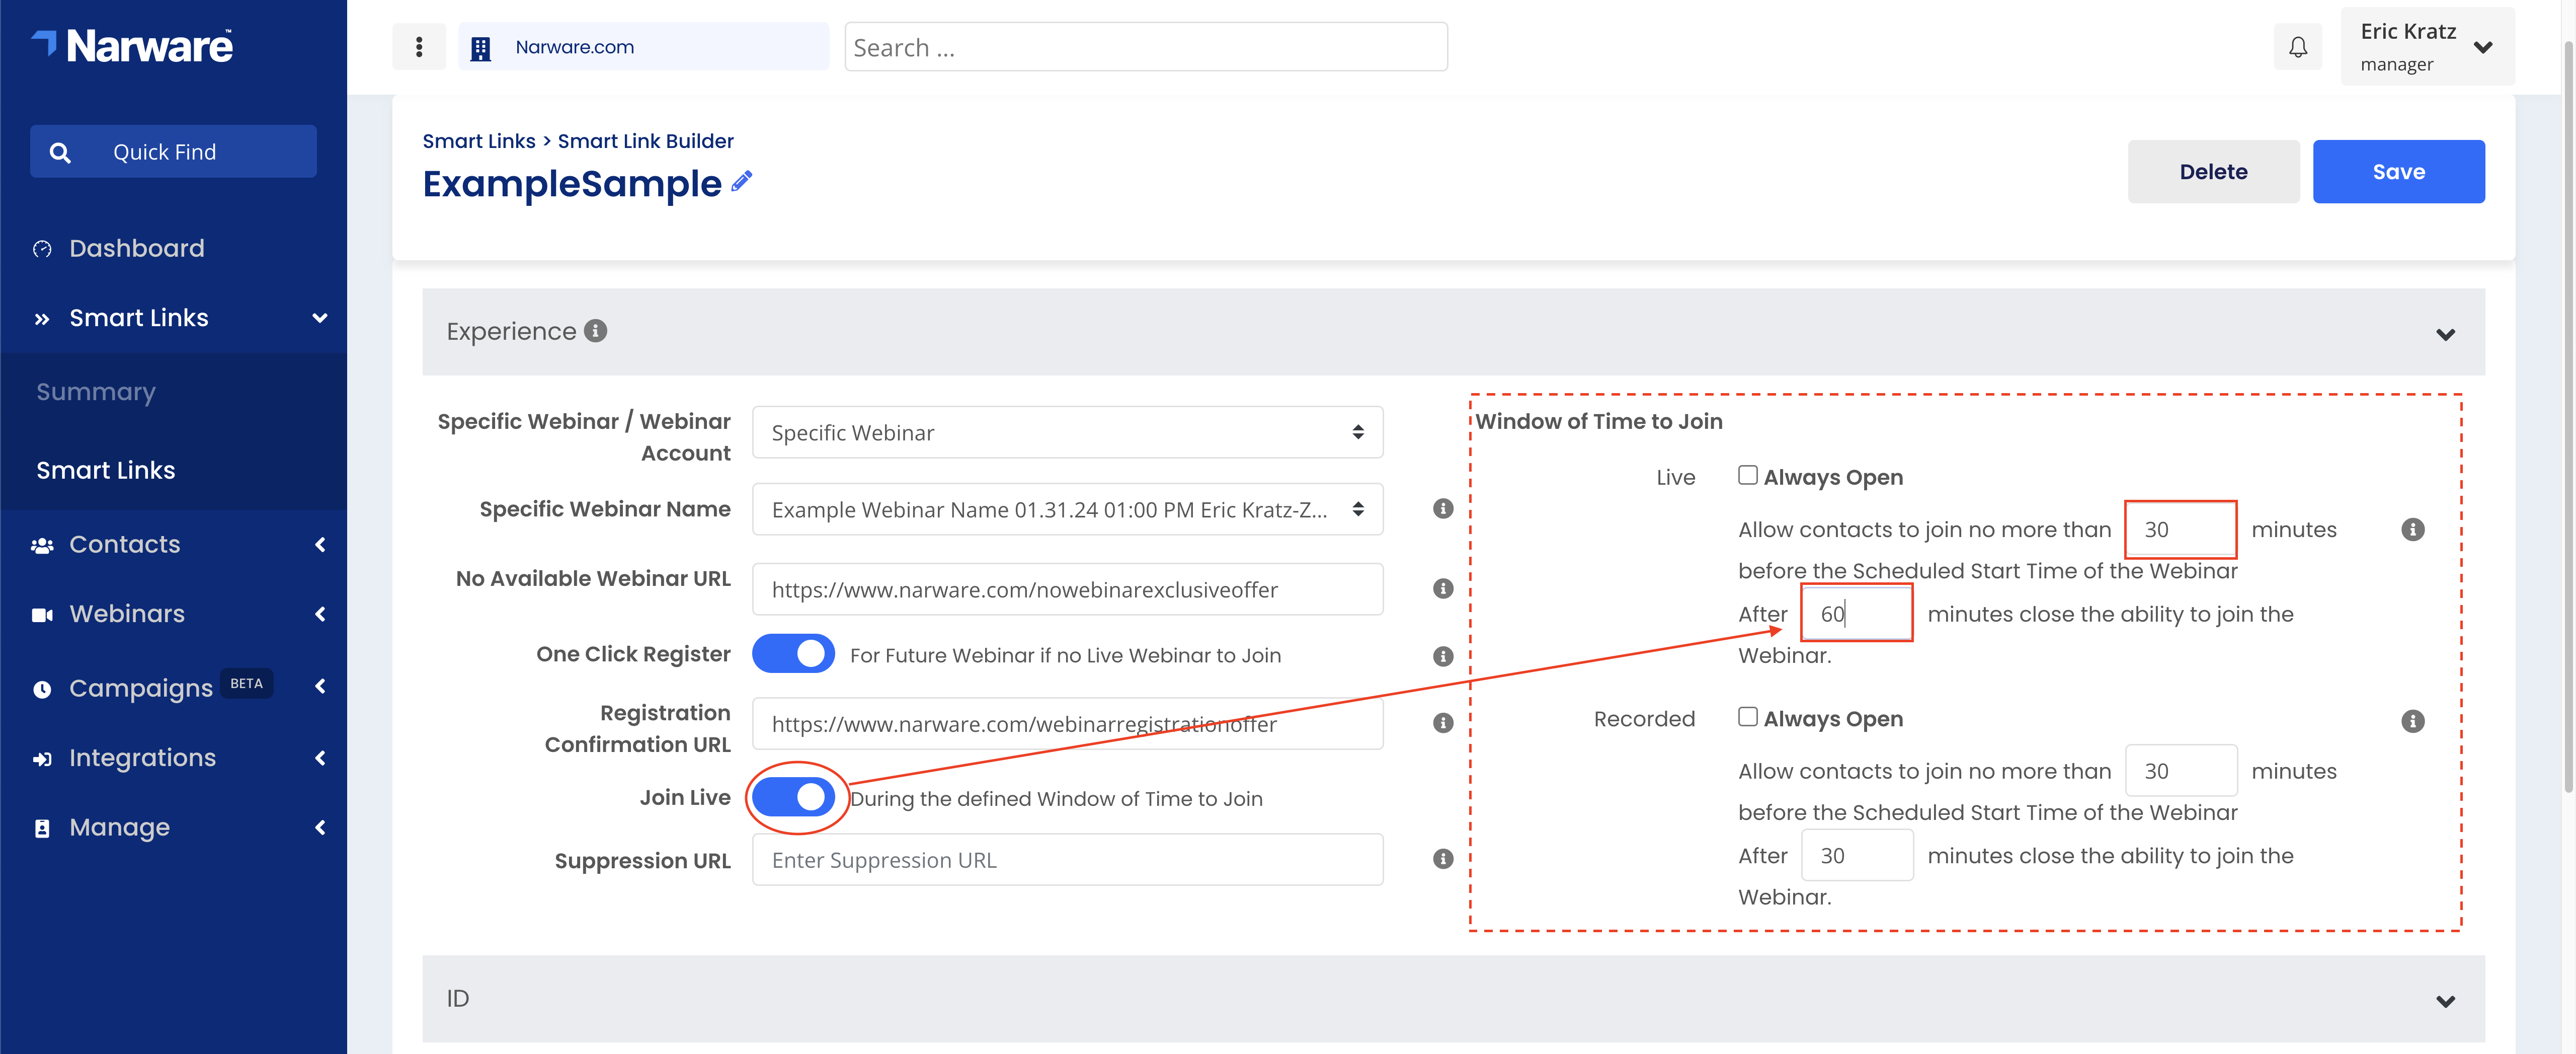This screenshot has width=2576, height=1054.
Task: Click the Experience info icon
Action: [x=596, y=331]
